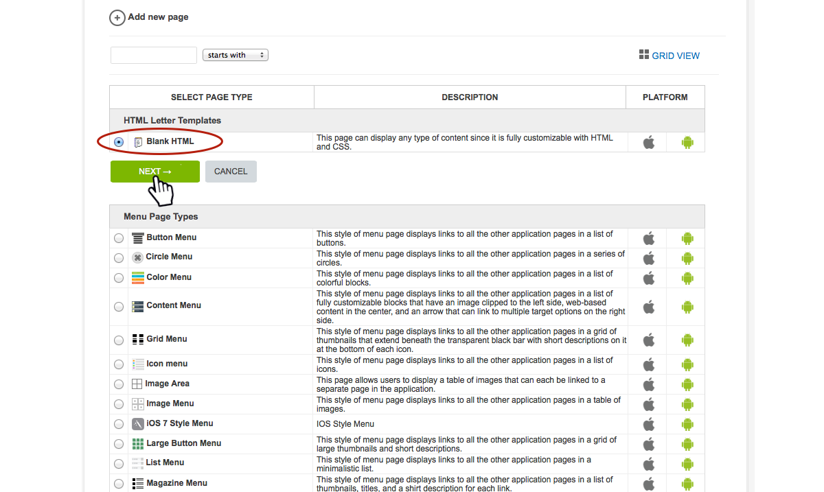Select the Button Menu radio button
This screenshot has height=492, width=824.
point(119,238)
